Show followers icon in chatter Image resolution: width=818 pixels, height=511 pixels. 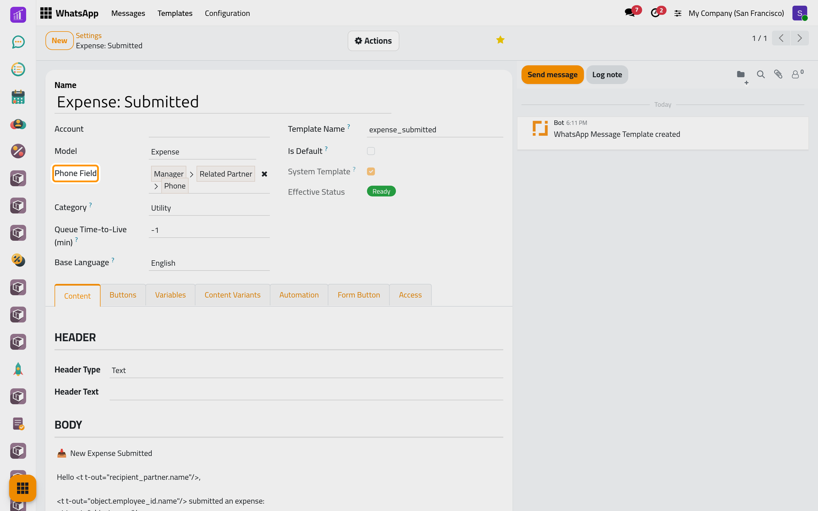(797, 74)
